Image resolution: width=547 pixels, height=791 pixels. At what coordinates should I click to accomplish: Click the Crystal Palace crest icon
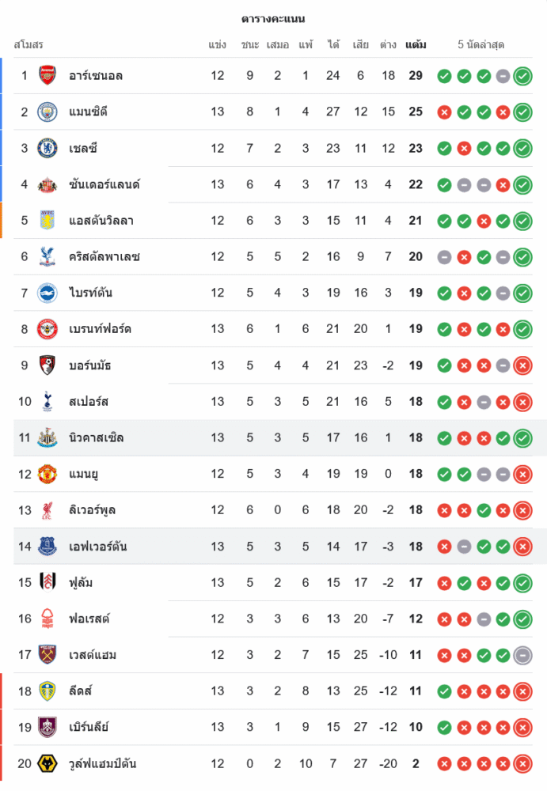(47, 256)
